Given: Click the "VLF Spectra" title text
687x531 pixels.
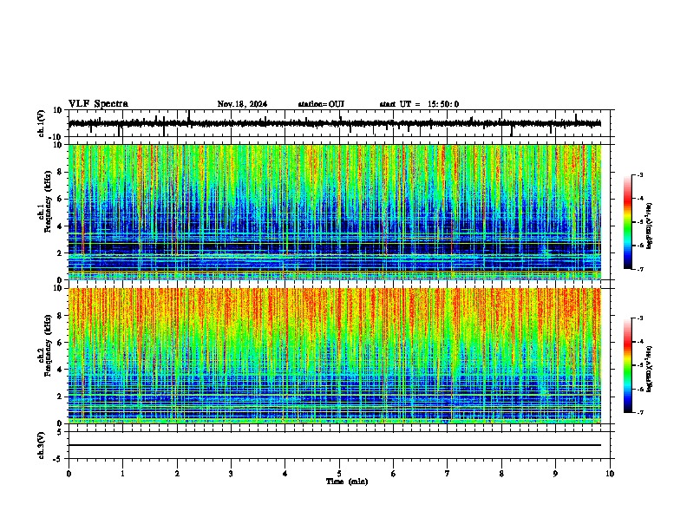Looking at the screenshot, I should (98, 104).
